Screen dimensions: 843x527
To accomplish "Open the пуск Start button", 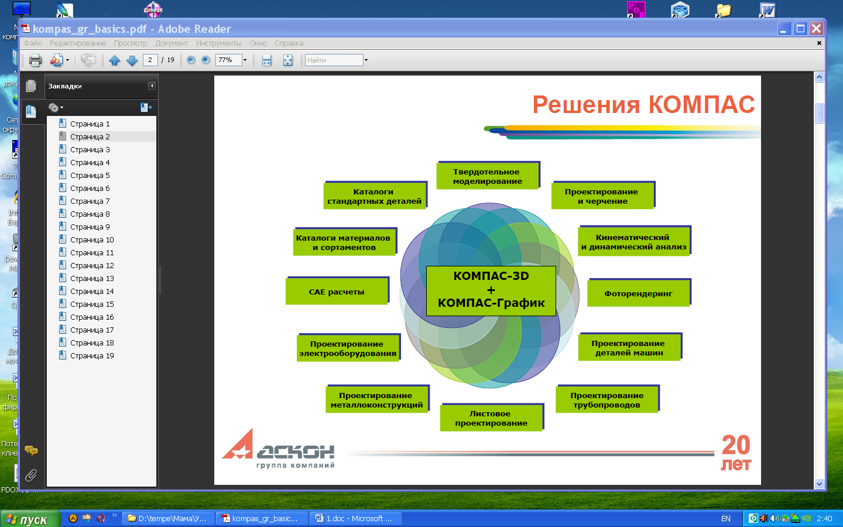I will (x=29, y=519).
